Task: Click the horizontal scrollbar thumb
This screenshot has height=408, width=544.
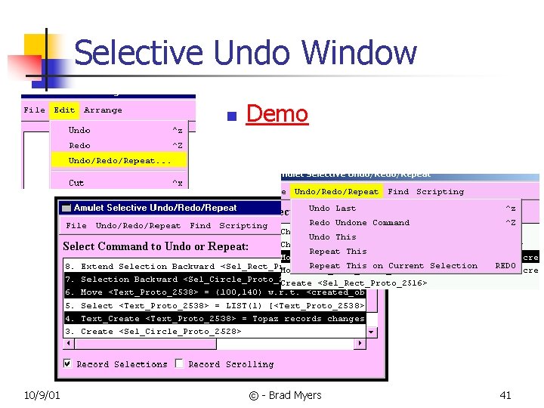Action: (x=145, y=344)
